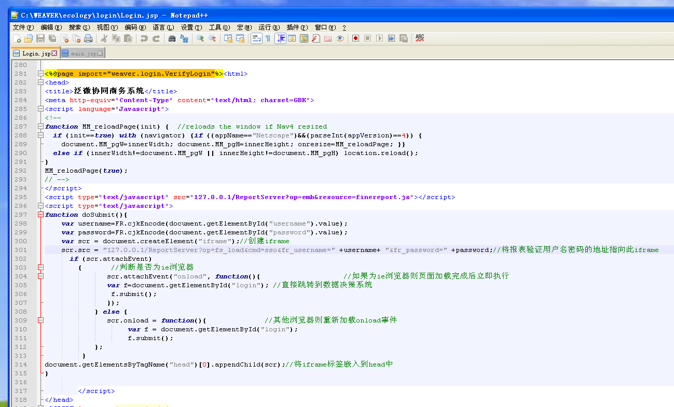
Task: Click the New file toolbar icon
Action: 17,38
